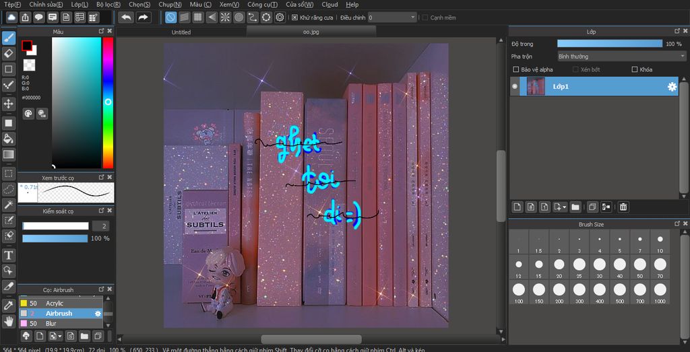Viewport: 690px width, 352px height.
Task: Select brush size 10 preset
Action: [x=660, y=242]
